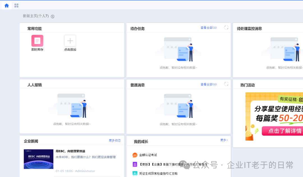Open 查看全部 in 普通消息
Image resolution: width=303 pixels, height=177 pixels.
(x=208, y=84)
